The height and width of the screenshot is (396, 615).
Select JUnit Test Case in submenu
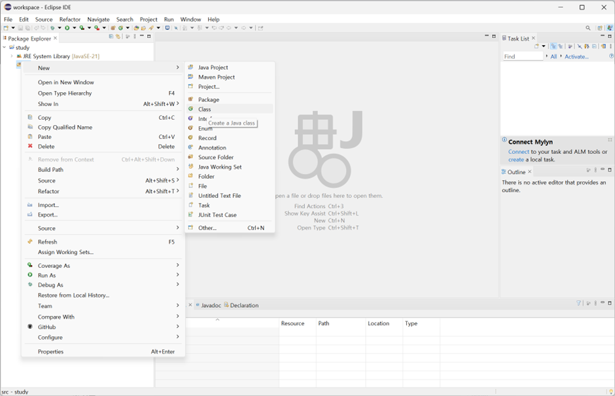pos(230,215)
